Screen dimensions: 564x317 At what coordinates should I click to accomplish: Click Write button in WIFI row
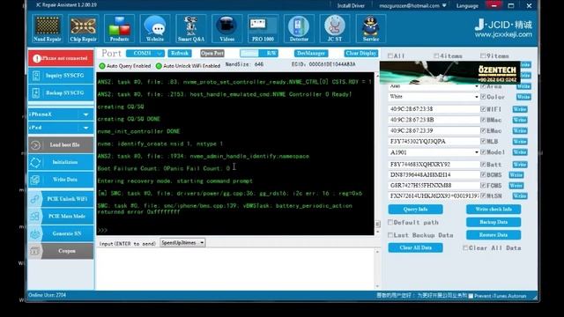[x=520, y=109]
